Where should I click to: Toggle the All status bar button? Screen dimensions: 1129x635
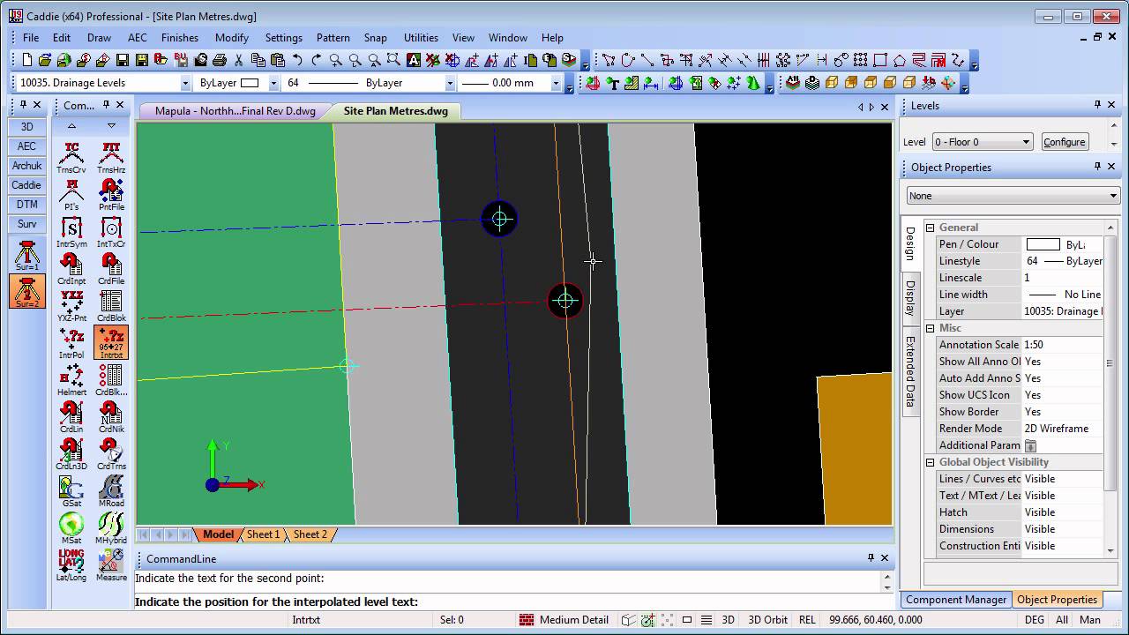[1062, 619]
